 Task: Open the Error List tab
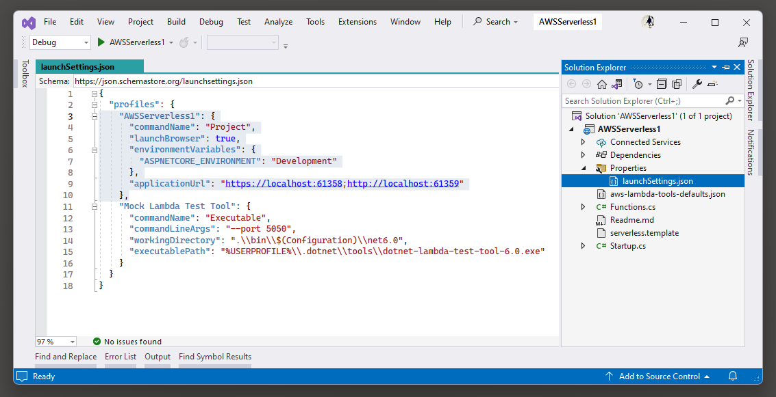pos(121,357)
